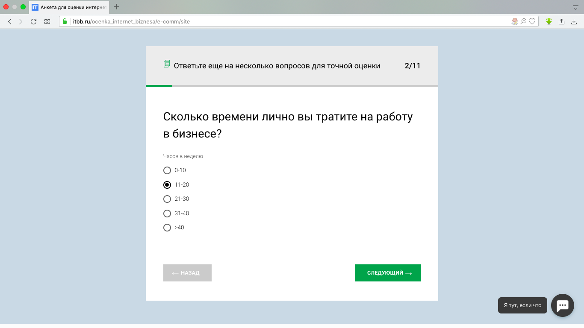Open the green download arrow extension
The image size is (584, 328).
point(549,21)
